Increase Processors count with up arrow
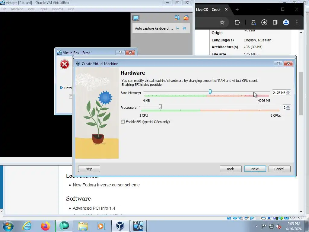309x232 pixels. click(x=288, y=106)
